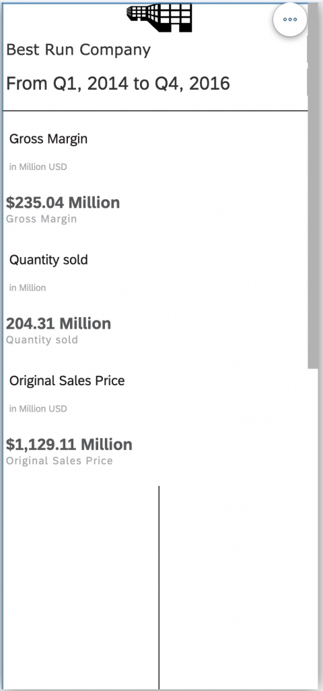Screen dimensions: 323x691
Task: Click the gray Original Sales Price label
Action: 59,460
